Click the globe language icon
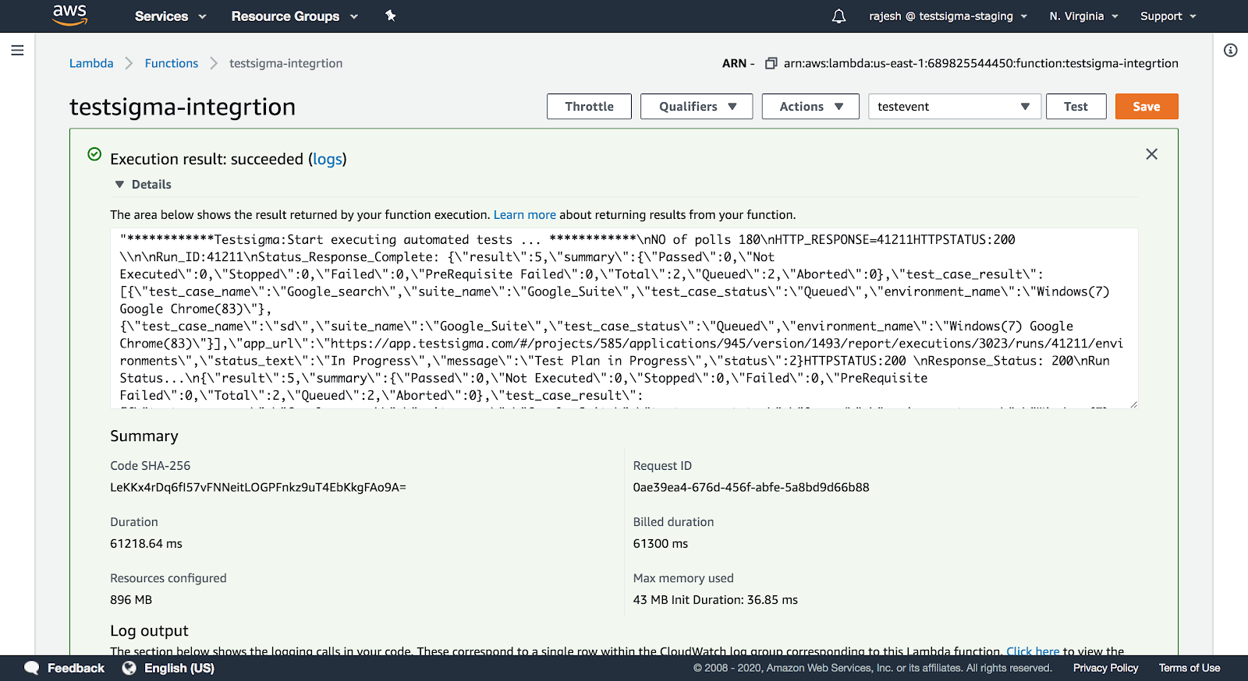Image resolution: width=1248 pixels, height=681 pixels. (x=129, y=668)
